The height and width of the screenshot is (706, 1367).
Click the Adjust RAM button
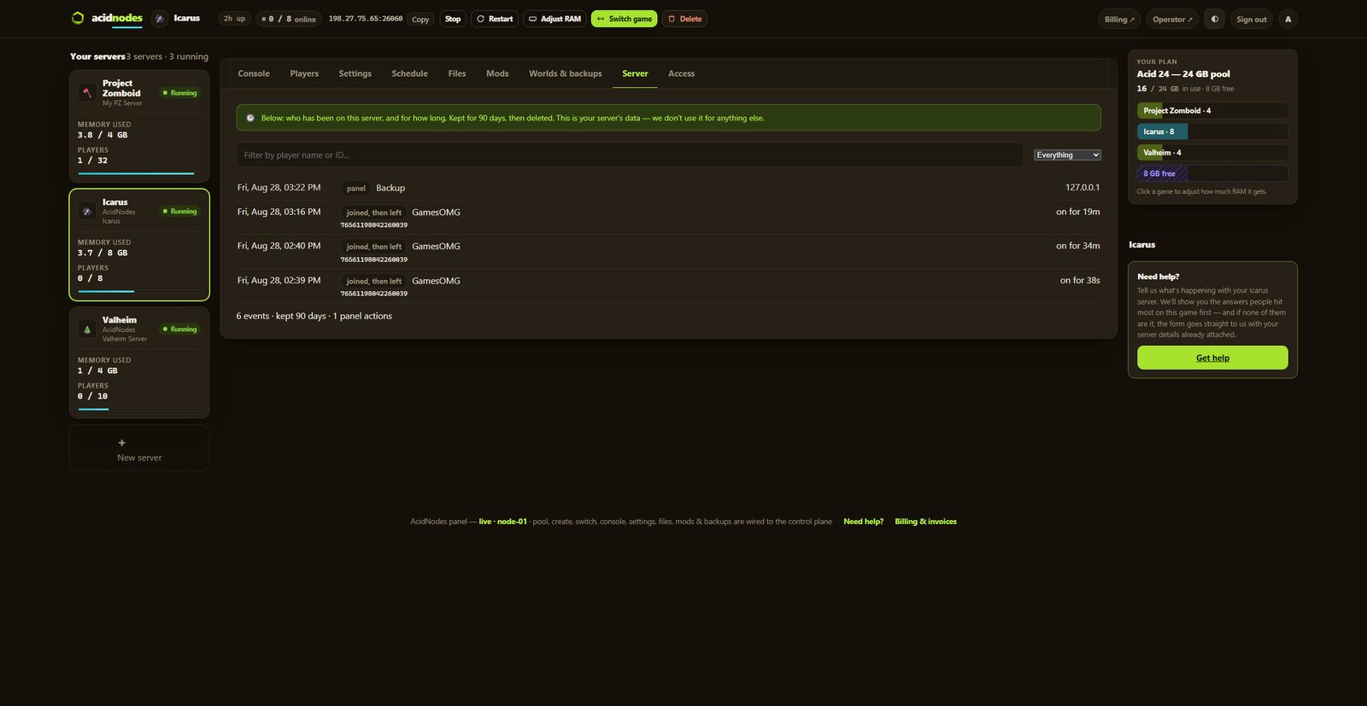coord(554,19)
